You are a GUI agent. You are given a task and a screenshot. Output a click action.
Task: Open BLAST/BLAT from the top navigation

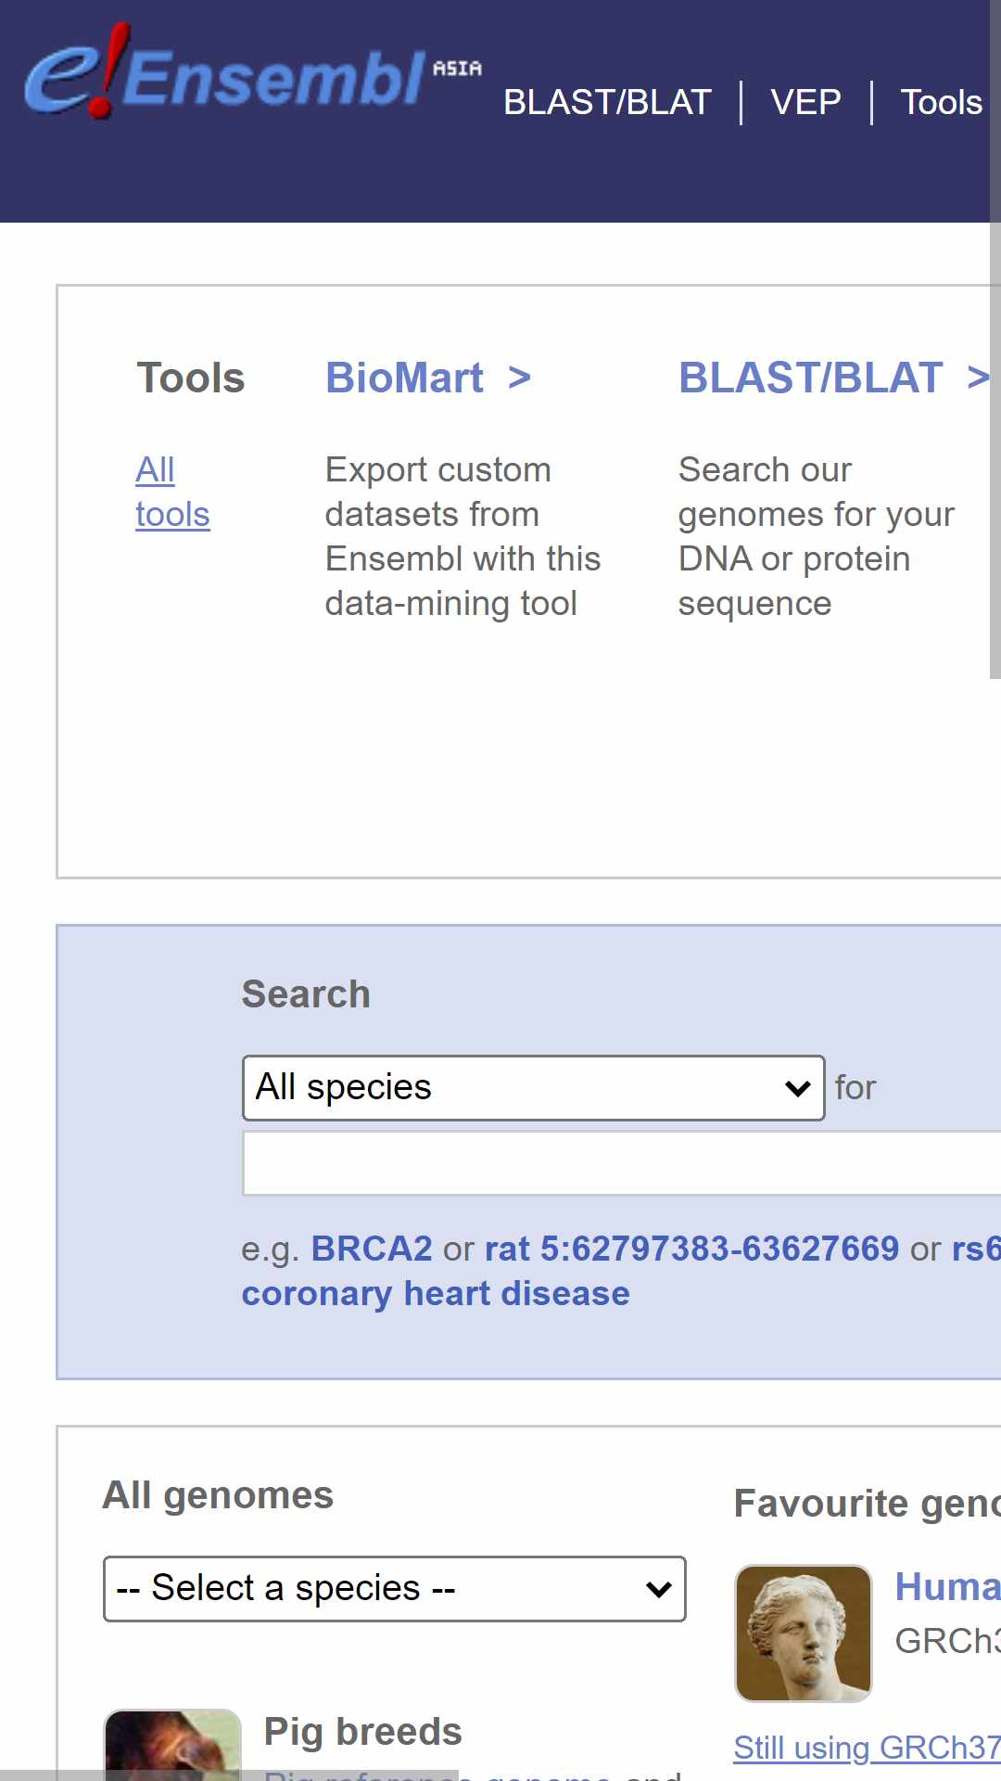[x=607, y=102]
